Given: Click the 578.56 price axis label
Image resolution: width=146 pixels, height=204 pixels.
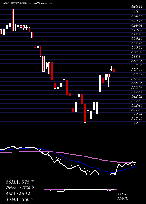Looking at the screenshot, I should click(137, 65).
